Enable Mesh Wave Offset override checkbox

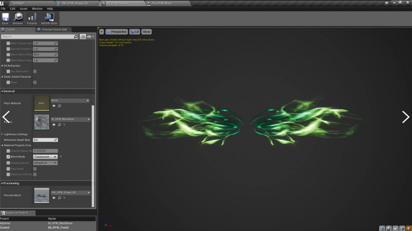click(8, 55)
